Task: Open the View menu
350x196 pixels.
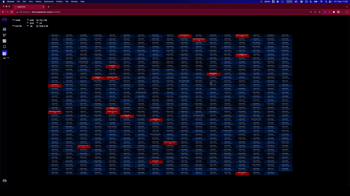Action: [x=31, y=2]
